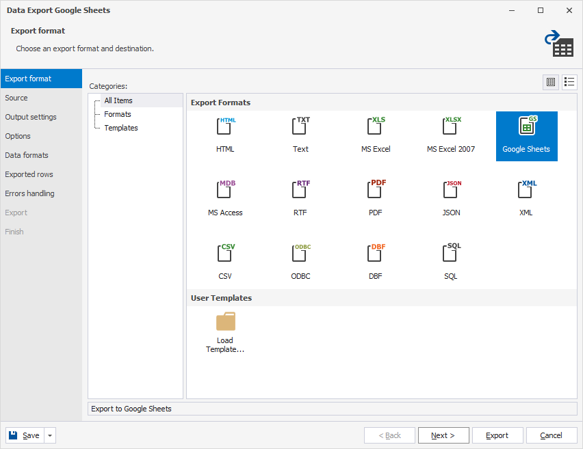
Task: Minimize the Data Export window
Action: tap(512, 10)
